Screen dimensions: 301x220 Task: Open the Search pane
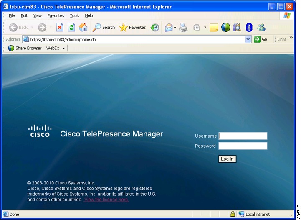point(104,28)
